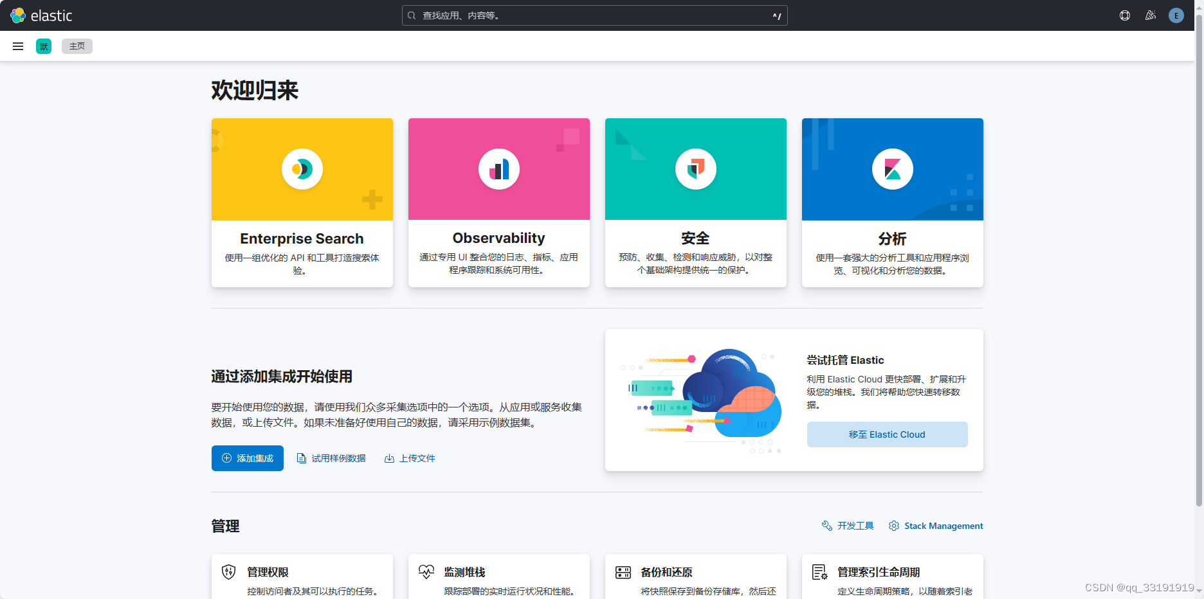The image size is (1204, 599).
Task: Open the newsfeed alerts icon
Action: pos(1151,15)
